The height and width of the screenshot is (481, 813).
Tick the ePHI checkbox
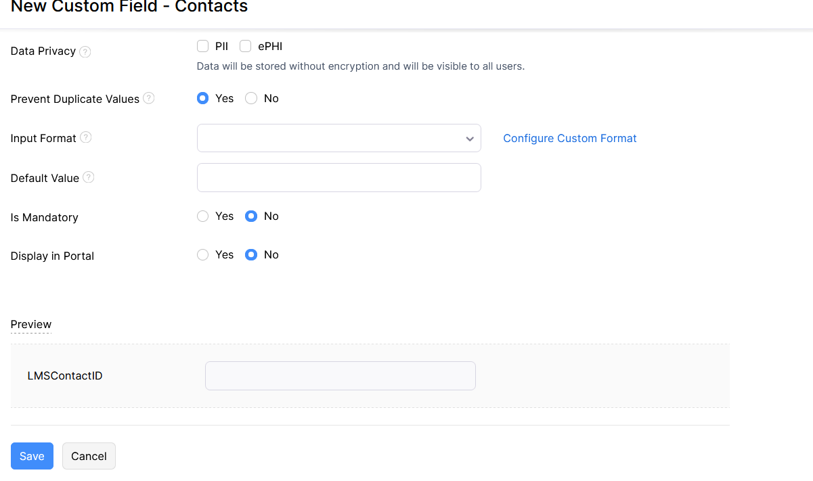[x=246, y=46]
